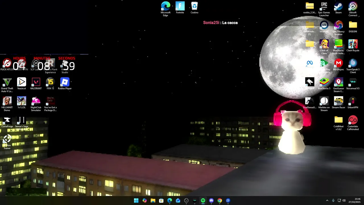Launch Ubisoft Connect shortcut
This screenshot has height=205, width=364.
point(353,9)
